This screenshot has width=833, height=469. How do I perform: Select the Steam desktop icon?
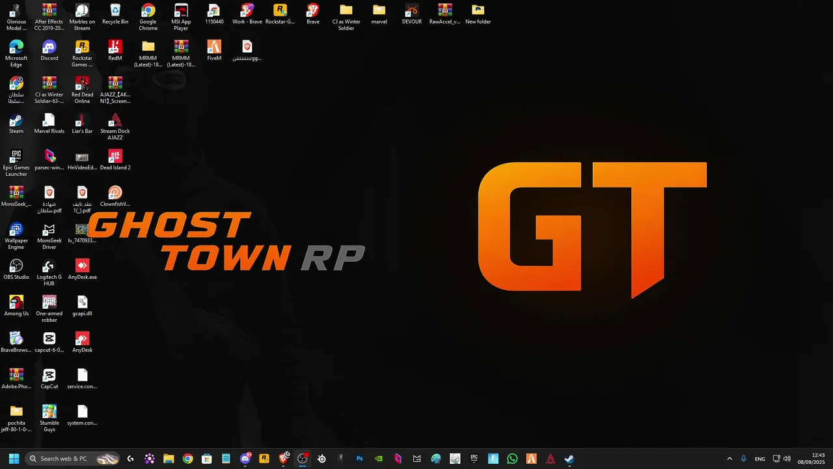(x=16, y=124)
